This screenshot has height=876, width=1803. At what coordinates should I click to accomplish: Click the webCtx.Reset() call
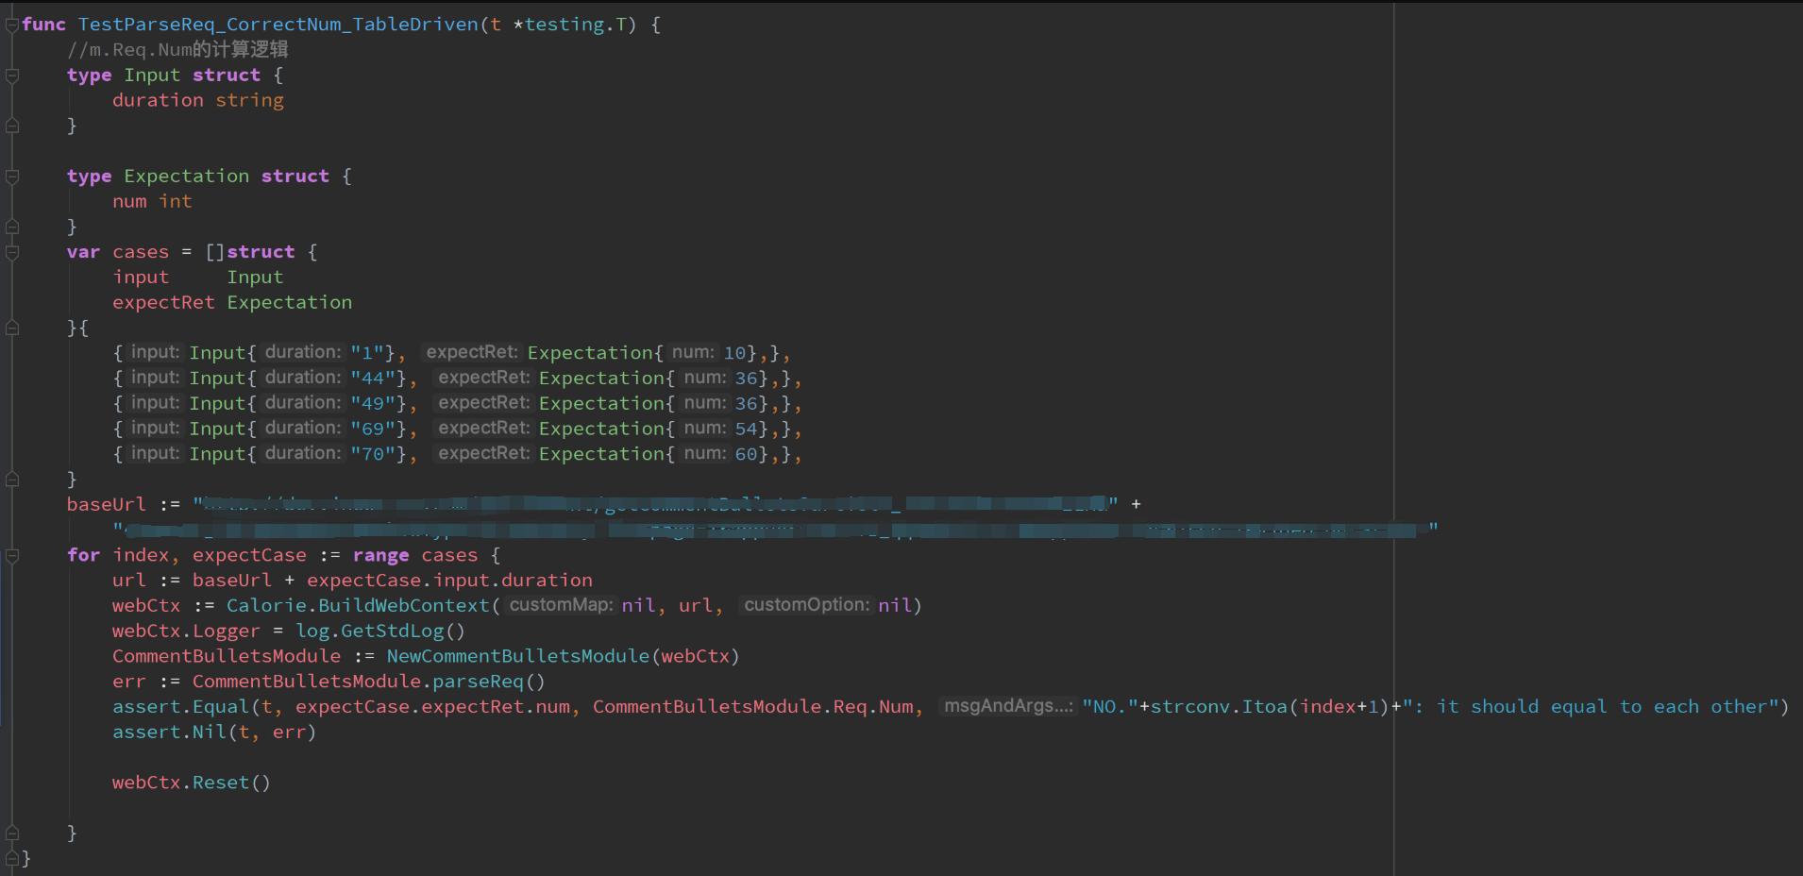192,783
